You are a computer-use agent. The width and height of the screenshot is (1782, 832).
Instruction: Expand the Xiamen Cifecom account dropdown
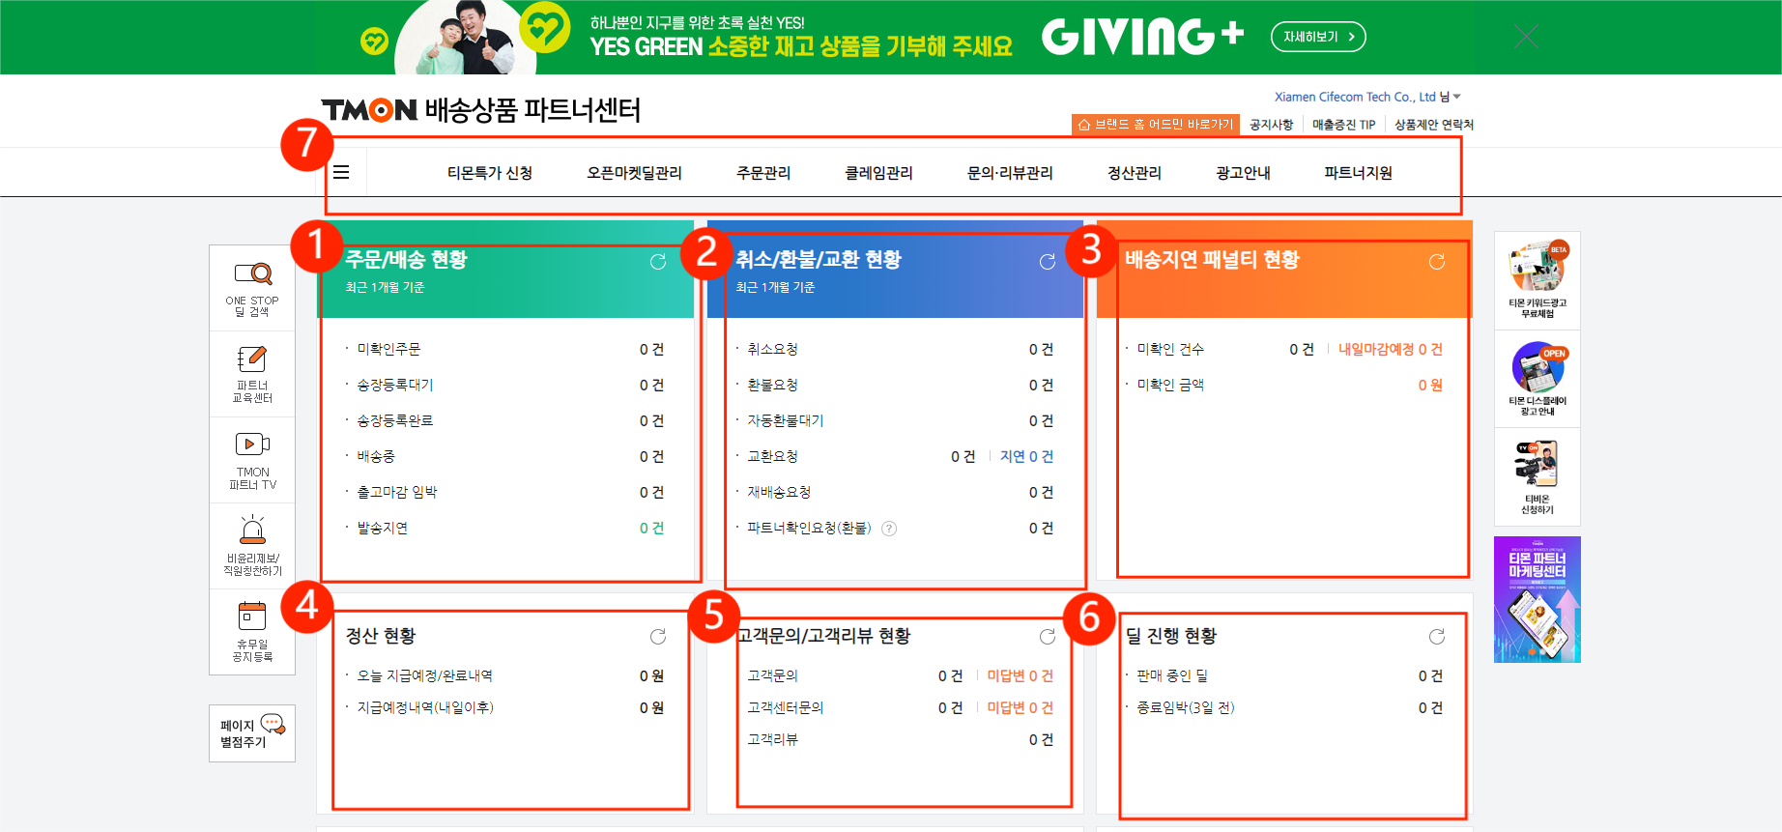[x=1456, y=97]
